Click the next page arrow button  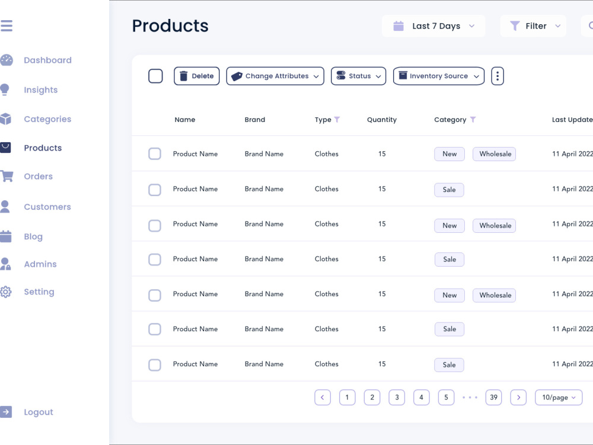518,398
